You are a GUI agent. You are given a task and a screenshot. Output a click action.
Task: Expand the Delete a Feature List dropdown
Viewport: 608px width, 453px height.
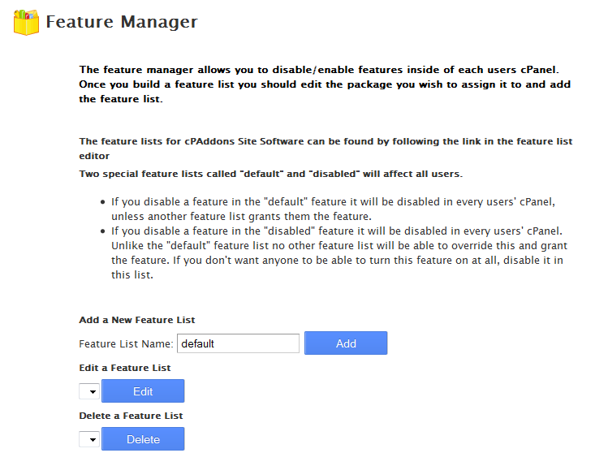pyautogui.click(x=88, y=439)
